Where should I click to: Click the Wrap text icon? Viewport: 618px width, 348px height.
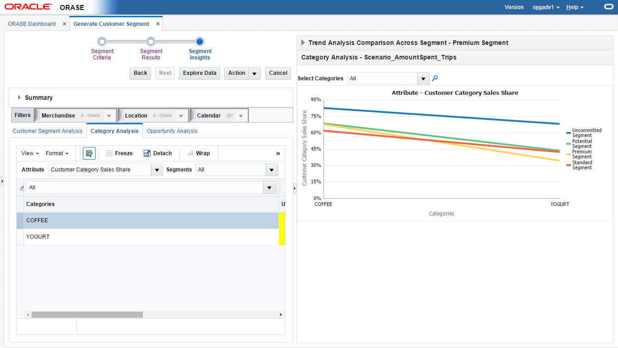click(190, 153)
